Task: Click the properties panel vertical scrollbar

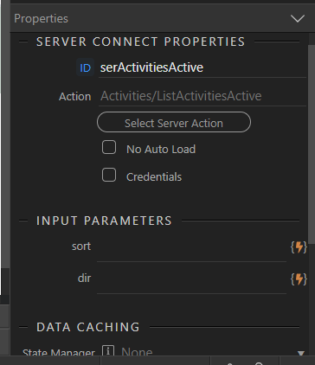Action: pyautogui.click(x=312, y=144)
